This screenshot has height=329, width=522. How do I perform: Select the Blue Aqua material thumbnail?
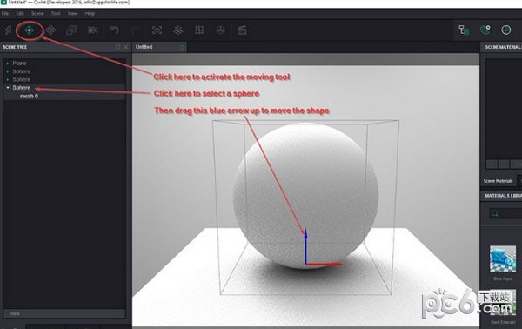(503, 258)
